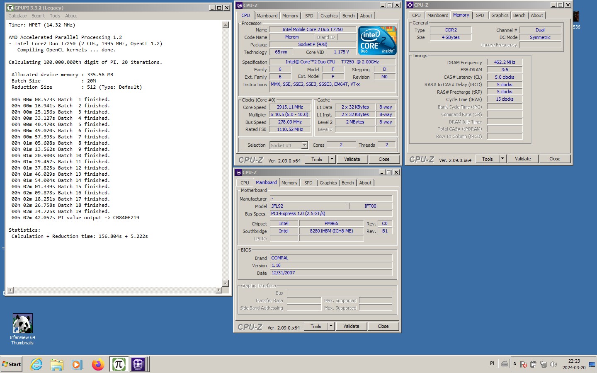Open Tools dropdown arrow in CPU tab window
The height and width of the screenshot is (373, 597).
332,159
